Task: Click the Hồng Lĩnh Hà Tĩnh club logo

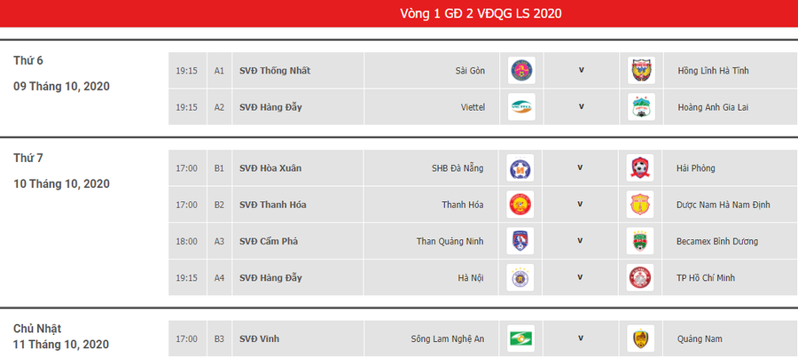Action: tap(639, 71)
